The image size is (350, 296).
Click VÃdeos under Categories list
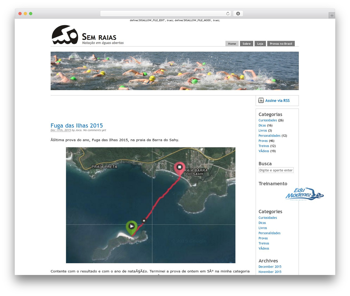pyautogui.click(x=264, y=248)
